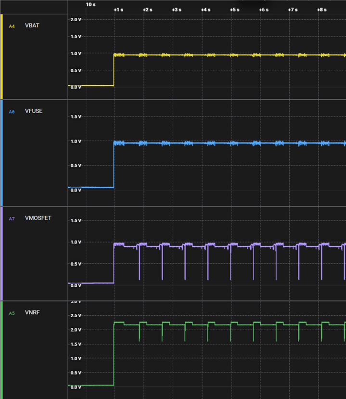Click the +4 s timeline marker
Image resolution: width=346 pixels, height=399 pixels.
pos(205,10)
